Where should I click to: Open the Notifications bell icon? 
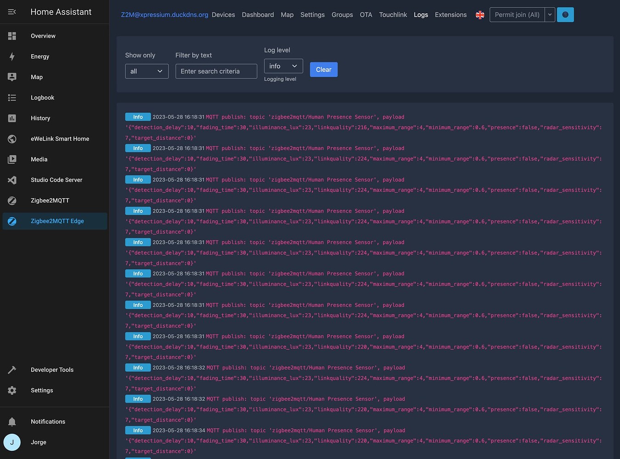(12, 422)
